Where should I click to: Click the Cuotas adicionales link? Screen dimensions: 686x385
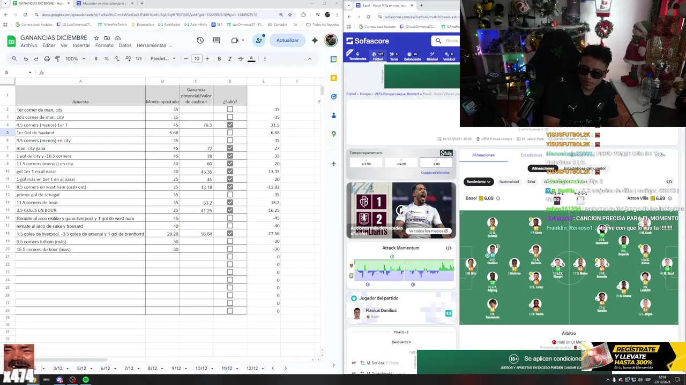435,173
